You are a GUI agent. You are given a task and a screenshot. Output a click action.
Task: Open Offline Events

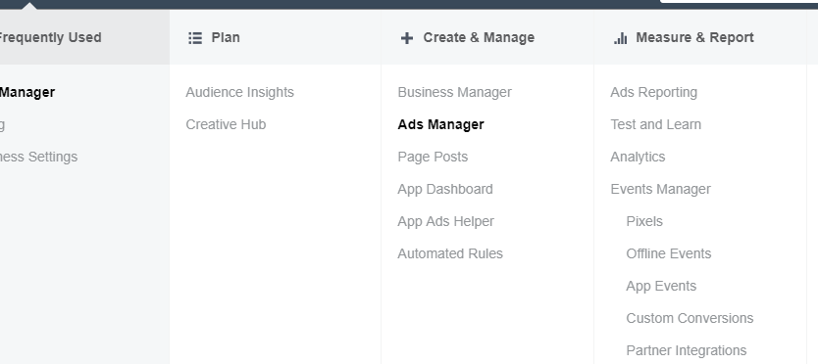pyautogui.click(x=668, y=253)
